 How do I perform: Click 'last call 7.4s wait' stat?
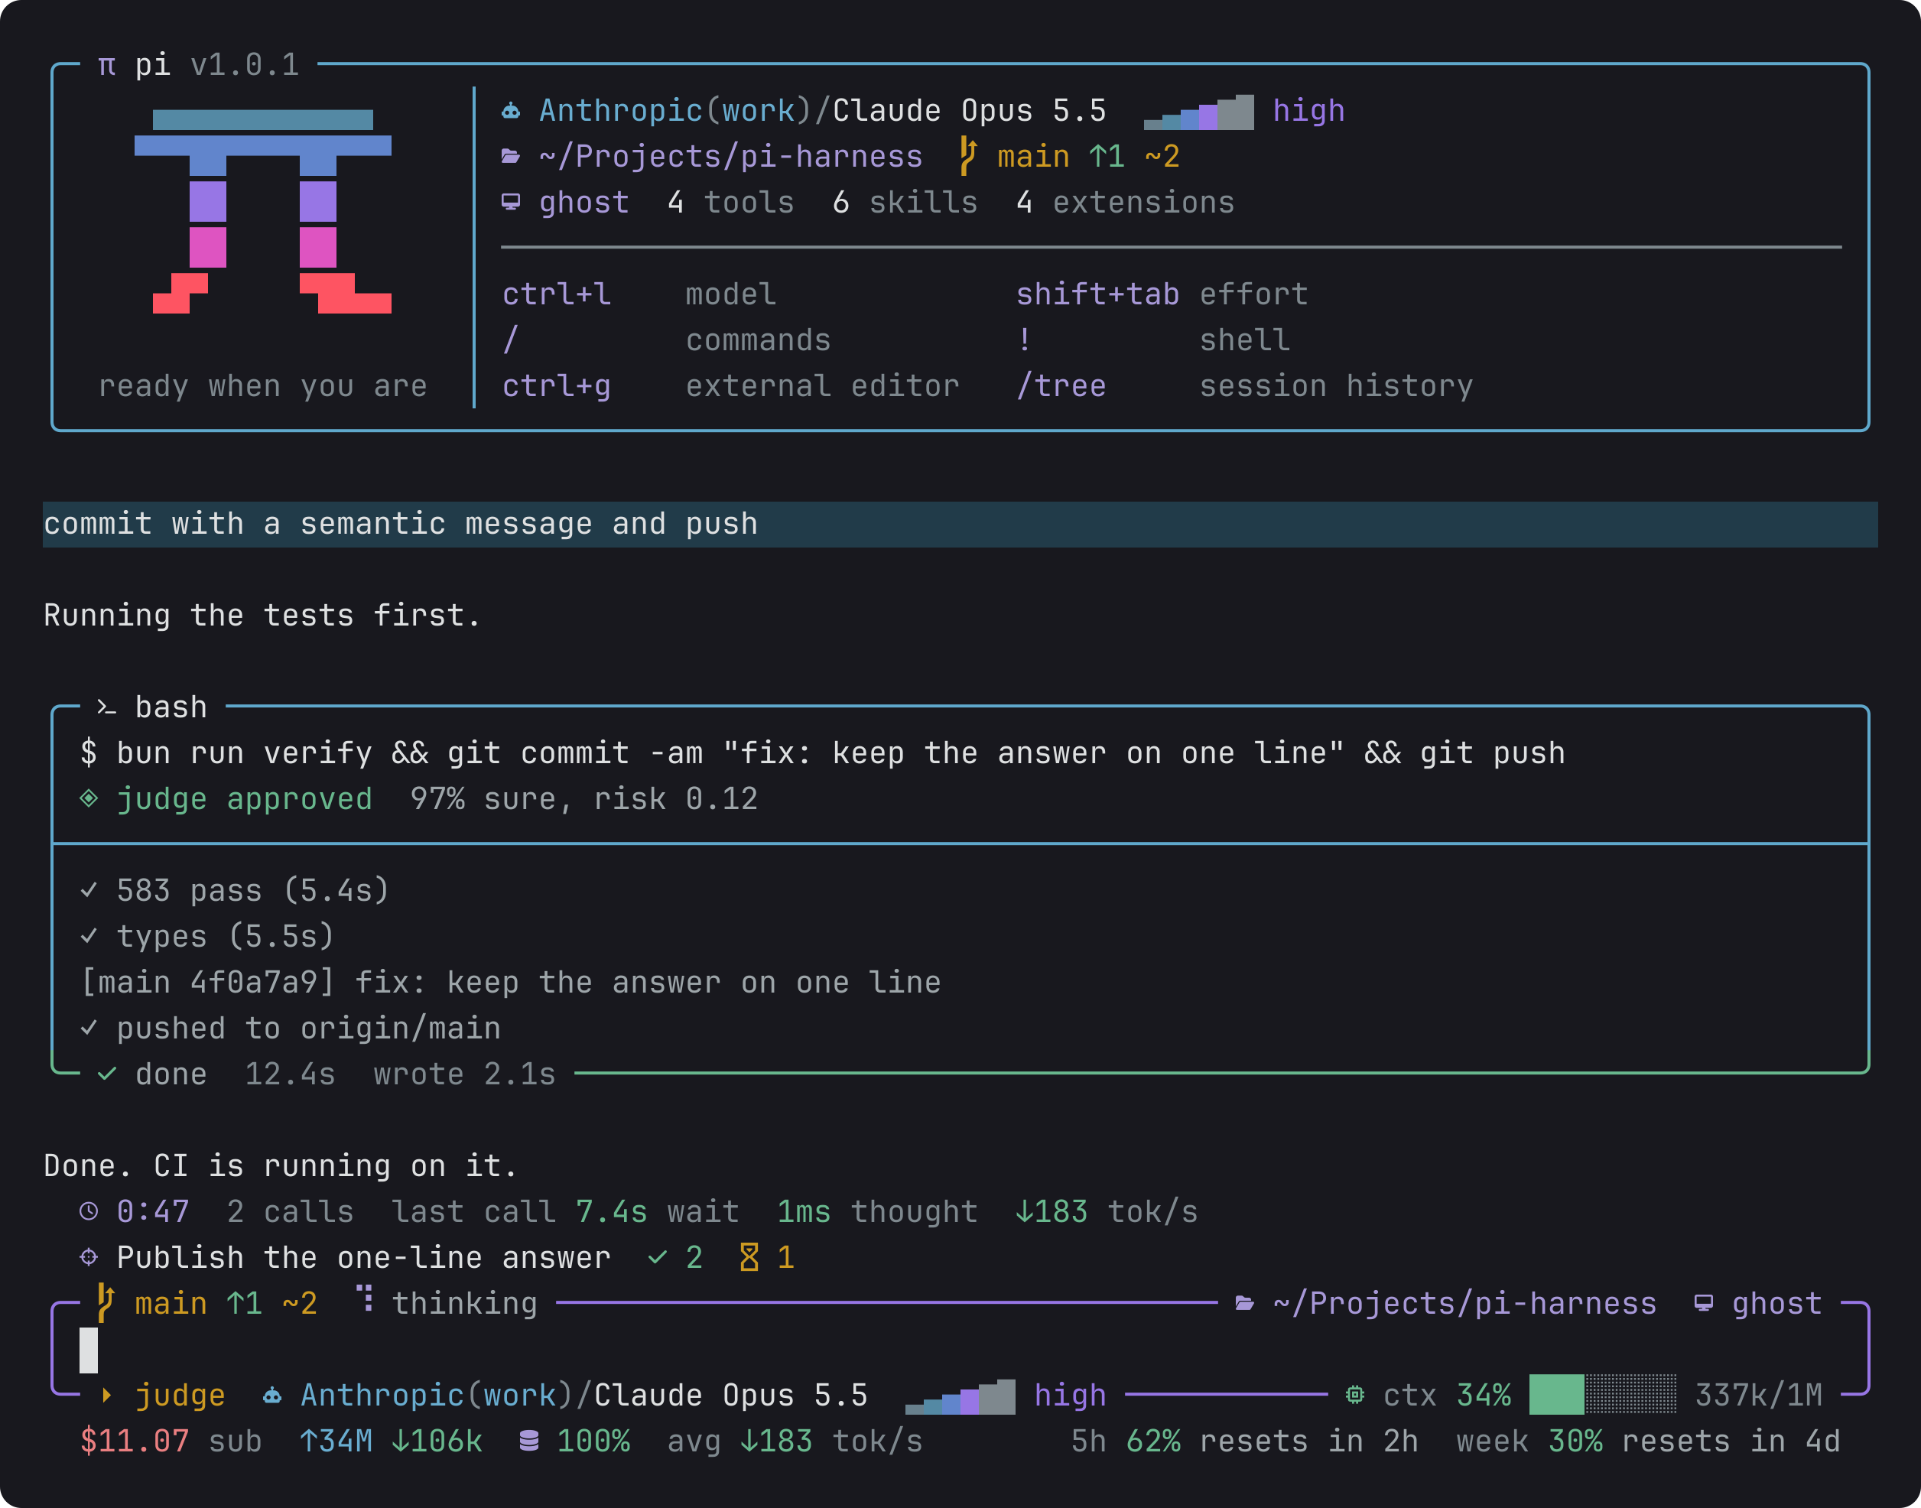pyautogui.click(x=565, y=1211)
